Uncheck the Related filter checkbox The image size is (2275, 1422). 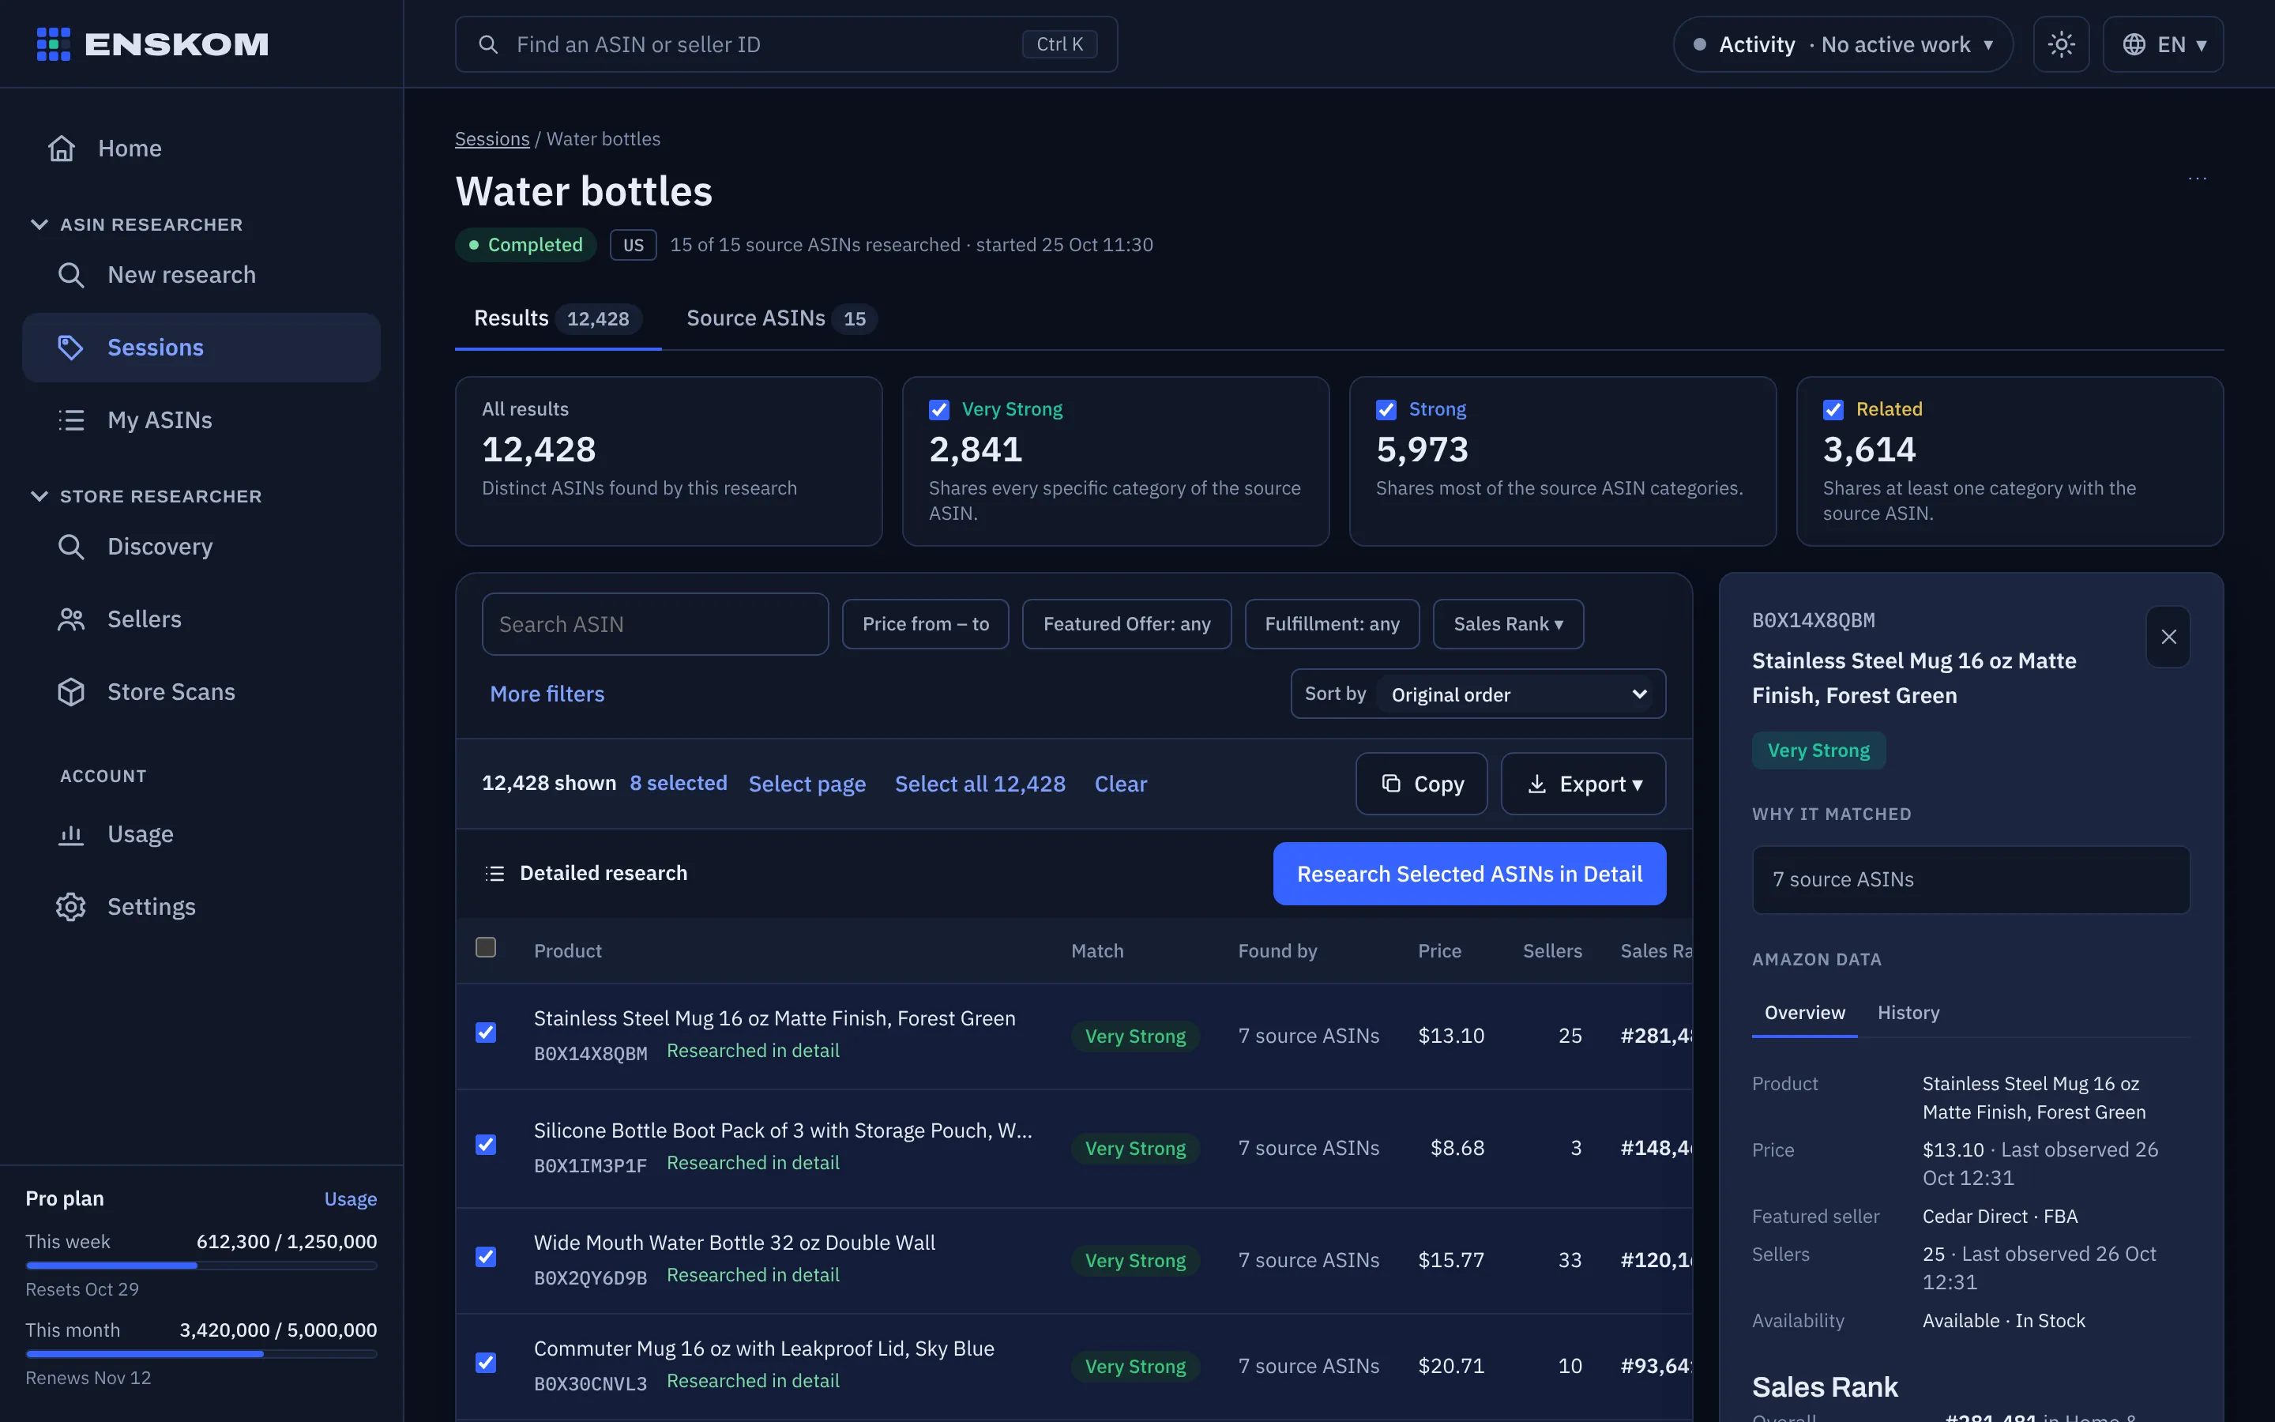coord(1832,409)
